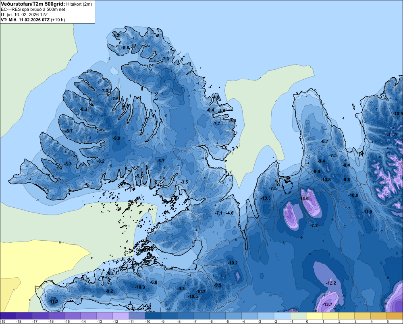The image size is (403, 324).
Task: Select the legend swatch between -19 and -18
Action: [8, 316]
